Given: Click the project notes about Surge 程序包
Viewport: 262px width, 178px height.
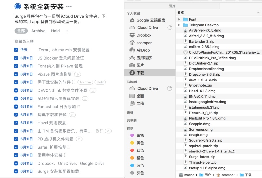Looking at the screenshot, I should [x=60, y=19].
